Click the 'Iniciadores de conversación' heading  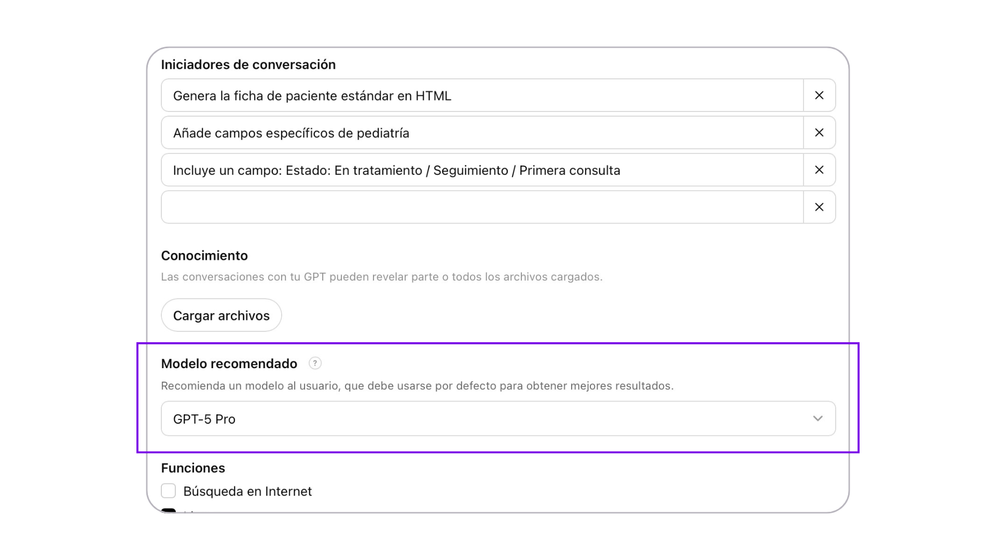248,64
